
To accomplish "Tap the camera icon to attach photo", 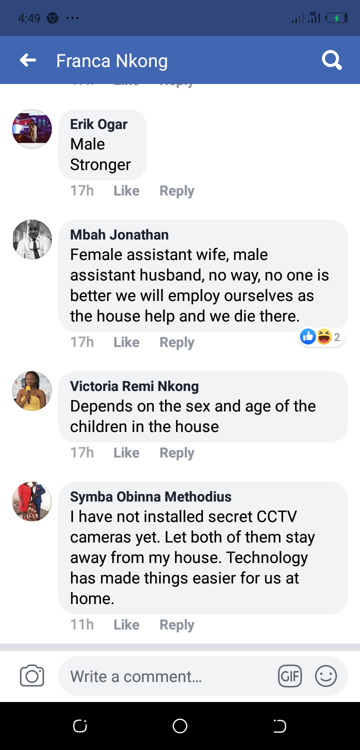I will 32,676.
